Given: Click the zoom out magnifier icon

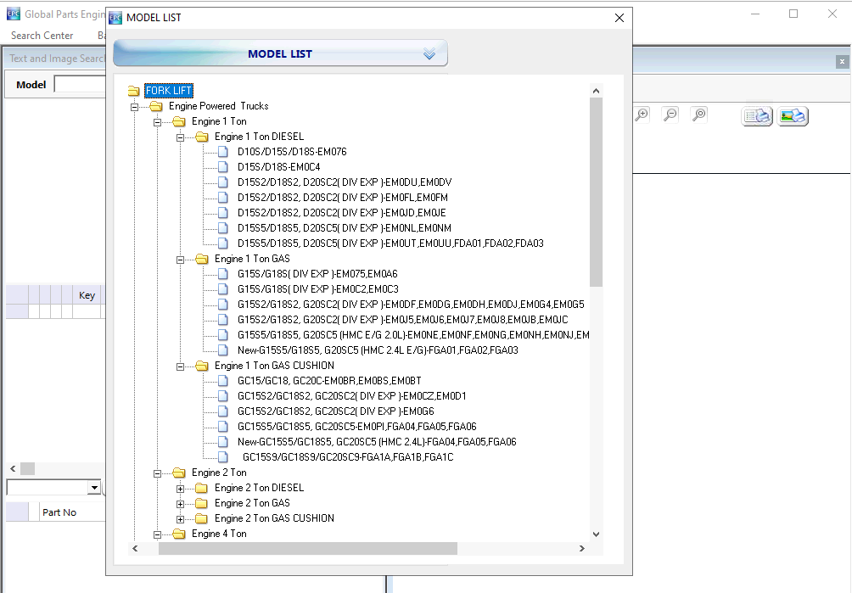Looking at the screenshot, I should tap(671, 115).
